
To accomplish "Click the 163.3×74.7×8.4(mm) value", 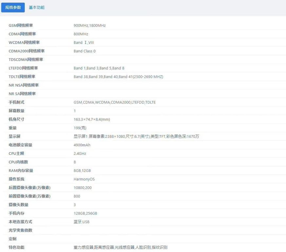I will tap(92, 119).
